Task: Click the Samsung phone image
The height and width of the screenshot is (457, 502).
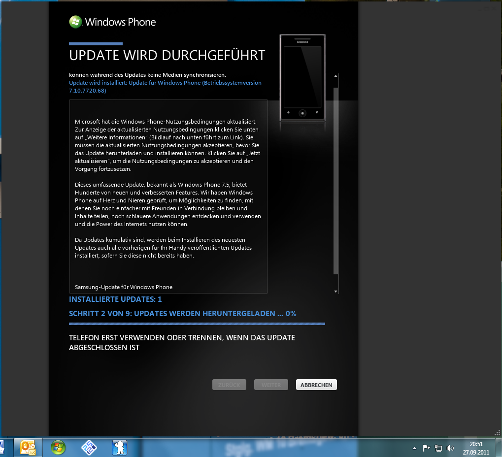Action: pyautogui.click(x=302, y=78)
